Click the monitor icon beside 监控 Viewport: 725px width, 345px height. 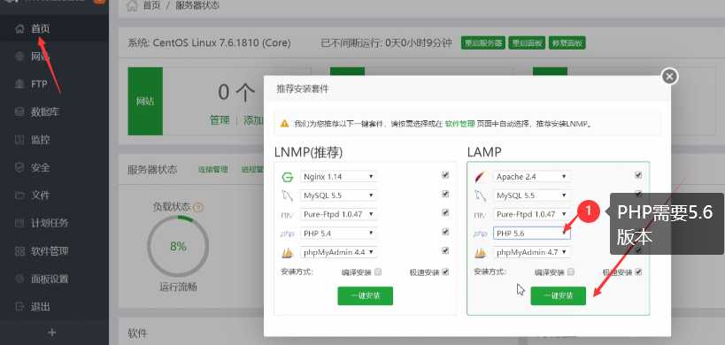[x=19, y=140]
